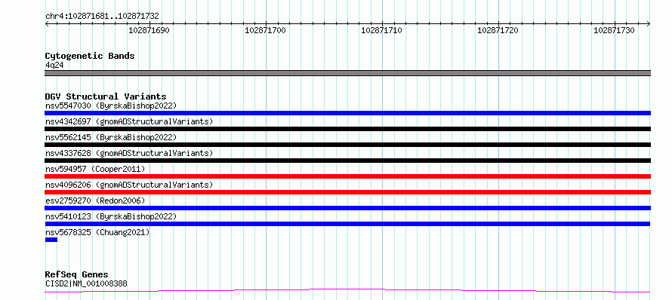Click the magenta CISD2 gene line
The width and height of the screenshot is (672, 300).
click(347, 291)
